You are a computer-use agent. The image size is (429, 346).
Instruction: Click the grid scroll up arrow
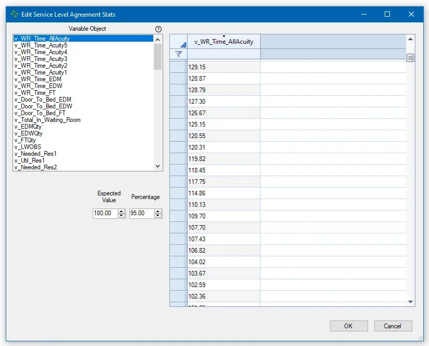click(x=410, y=39)
